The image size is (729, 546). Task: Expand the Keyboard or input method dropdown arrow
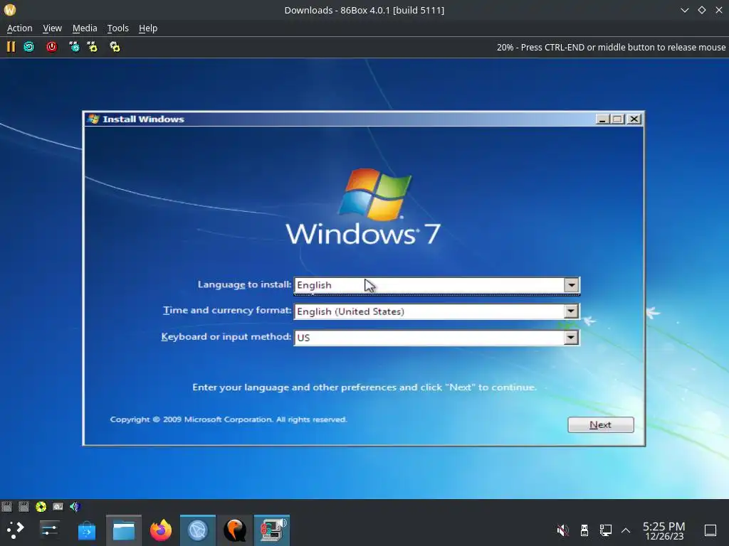point(572,338)
